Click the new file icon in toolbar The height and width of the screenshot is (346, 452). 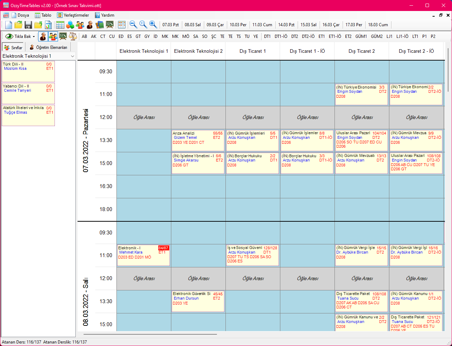click(8, 25)
